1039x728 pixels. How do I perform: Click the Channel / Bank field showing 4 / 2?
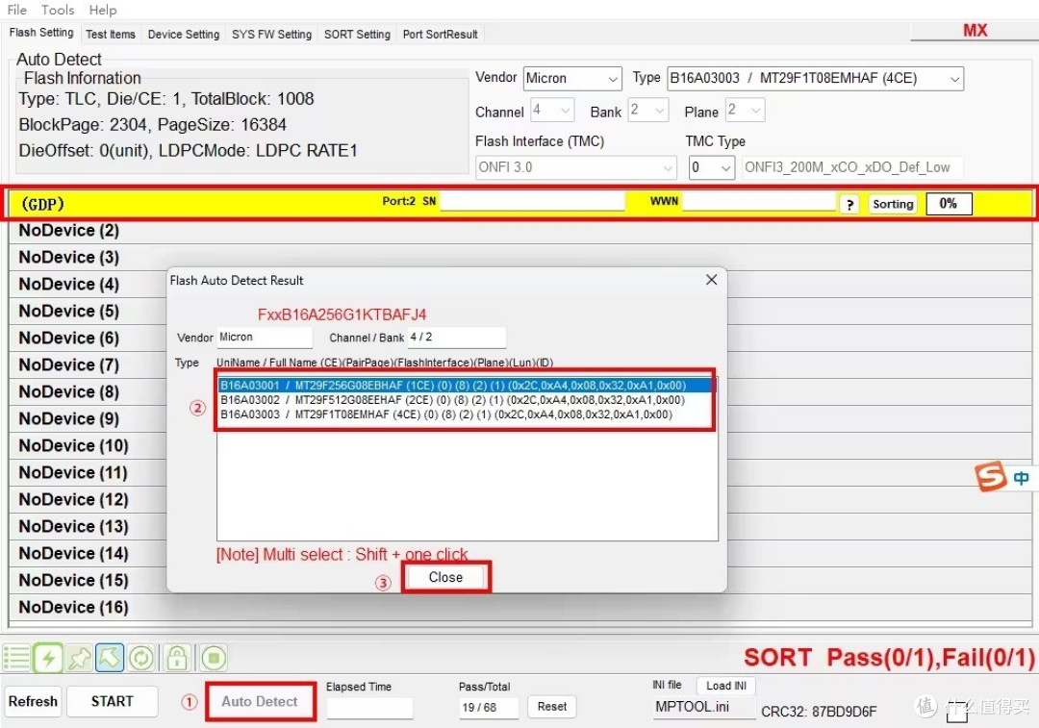pyautogui.click(x=457, y=338)
